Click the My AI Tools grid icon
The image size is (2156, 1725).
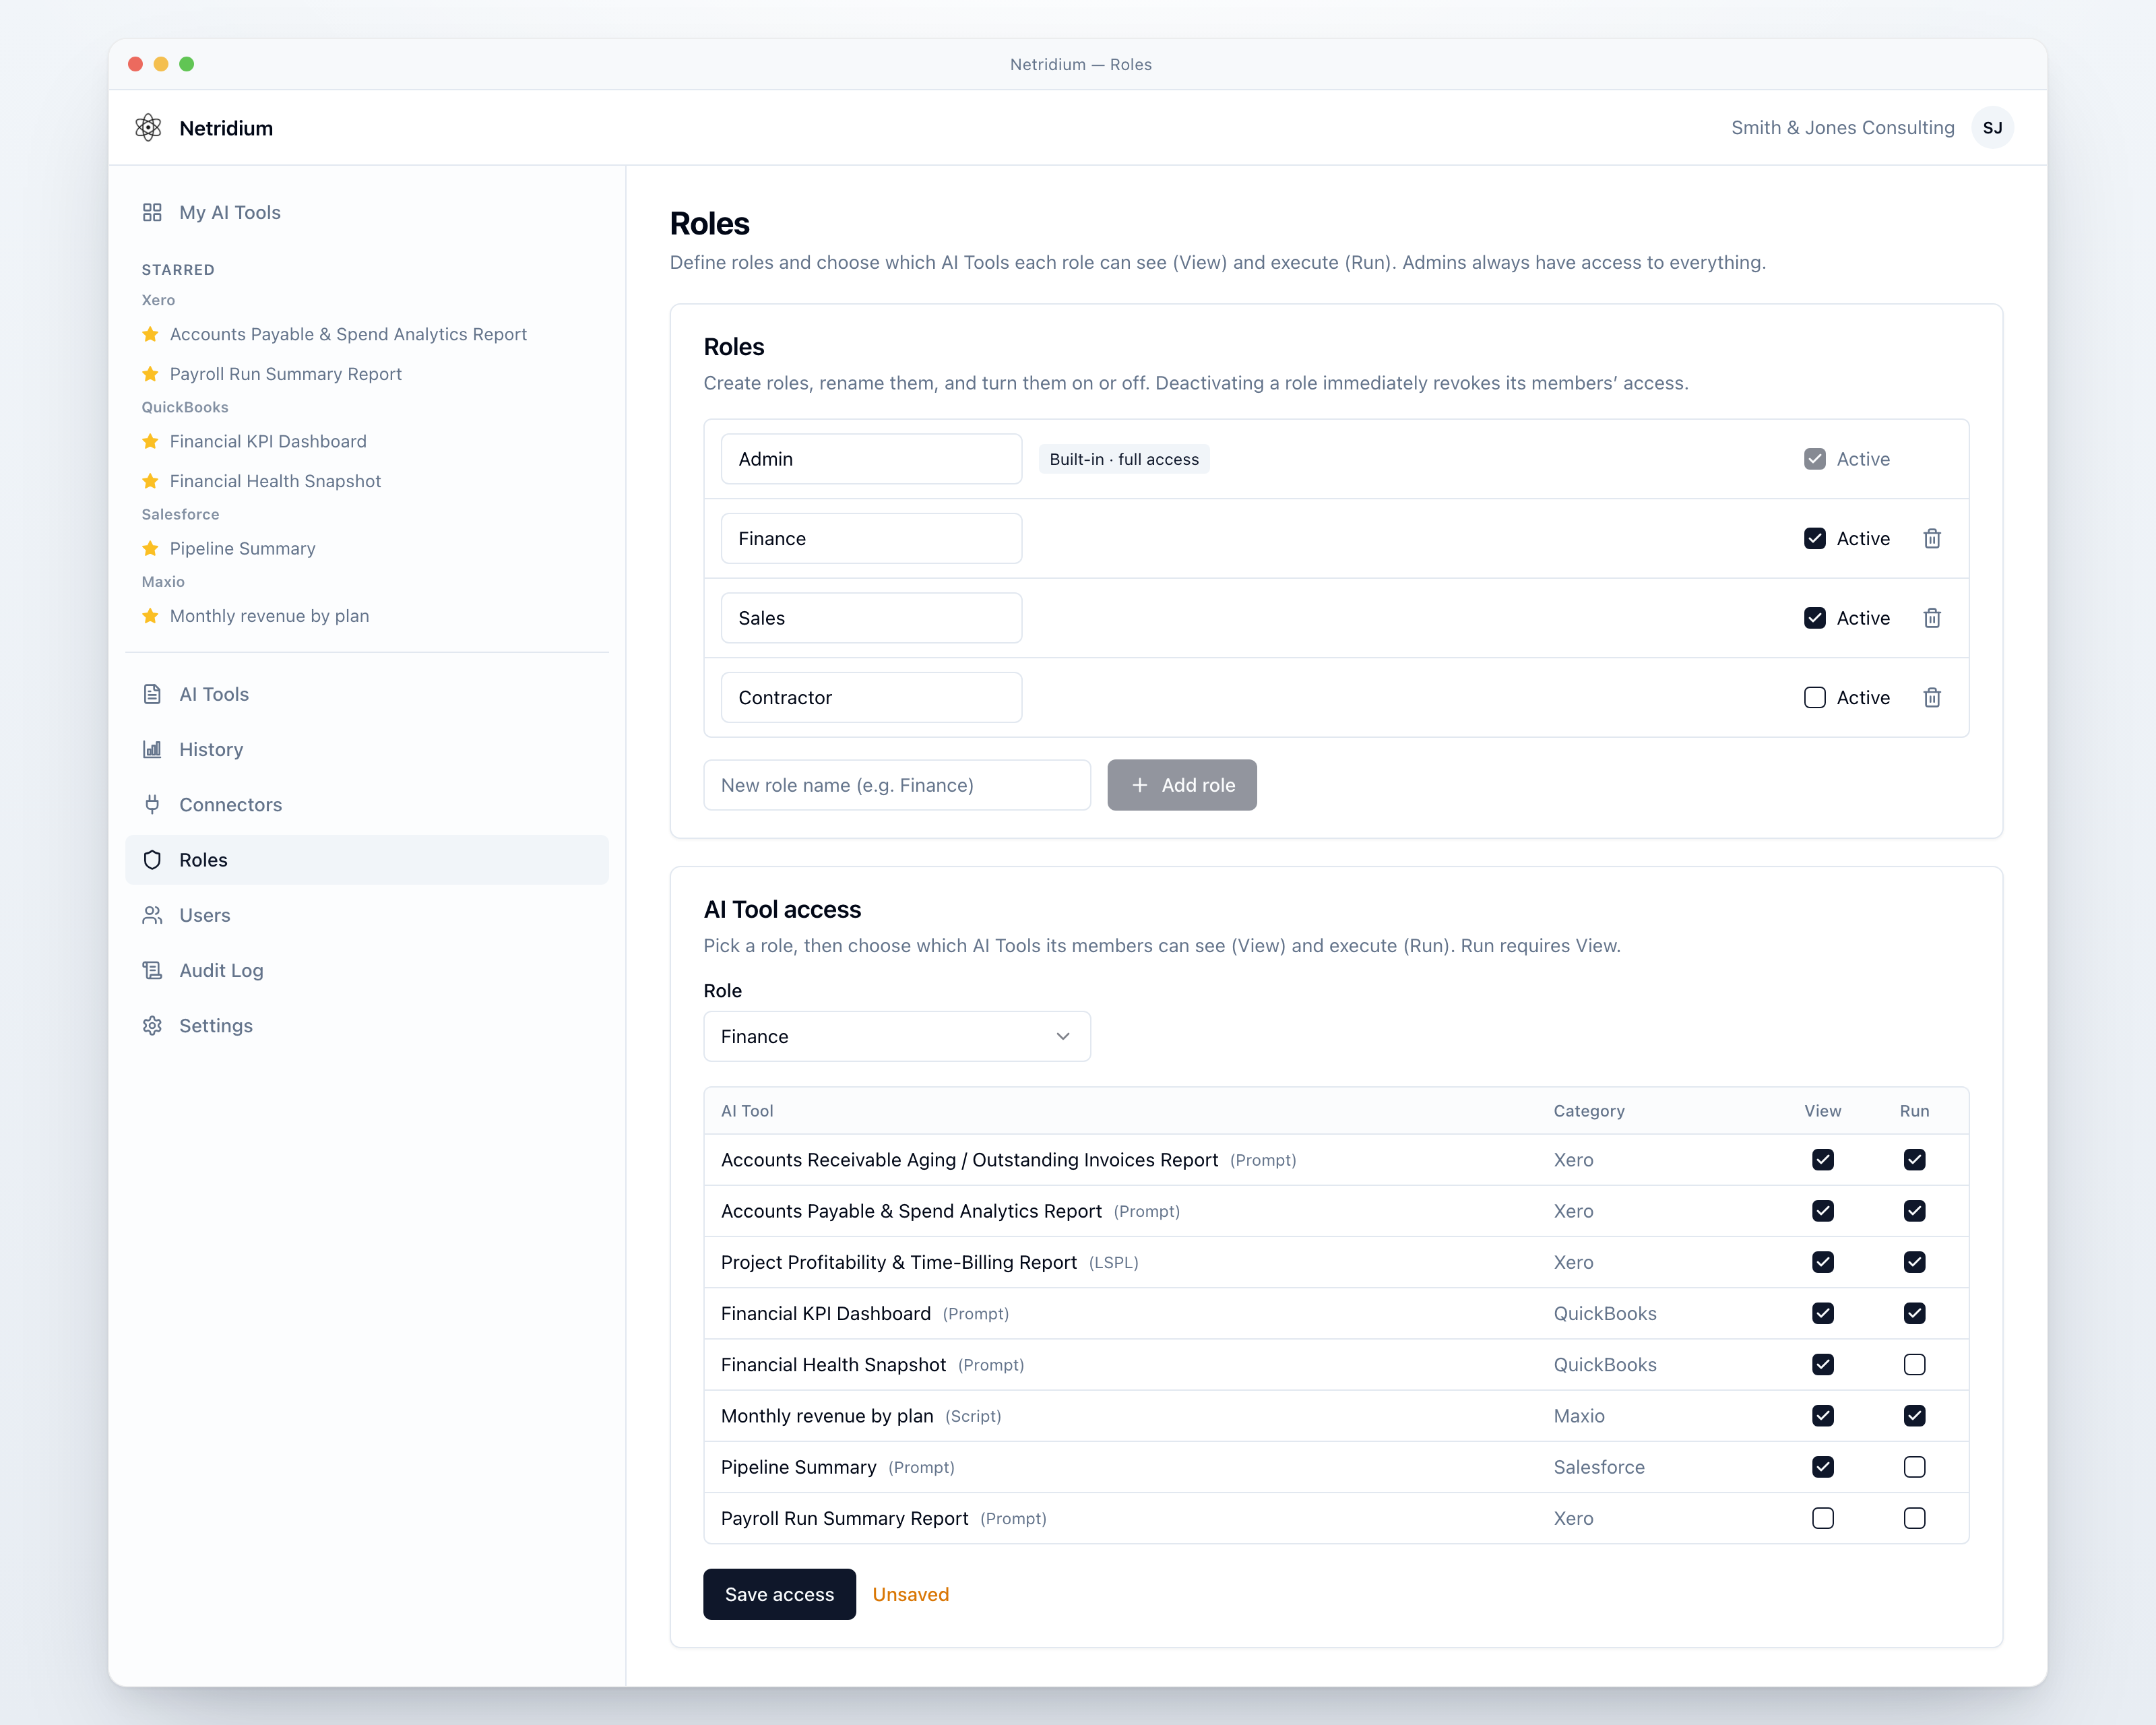tap(152, 212)
